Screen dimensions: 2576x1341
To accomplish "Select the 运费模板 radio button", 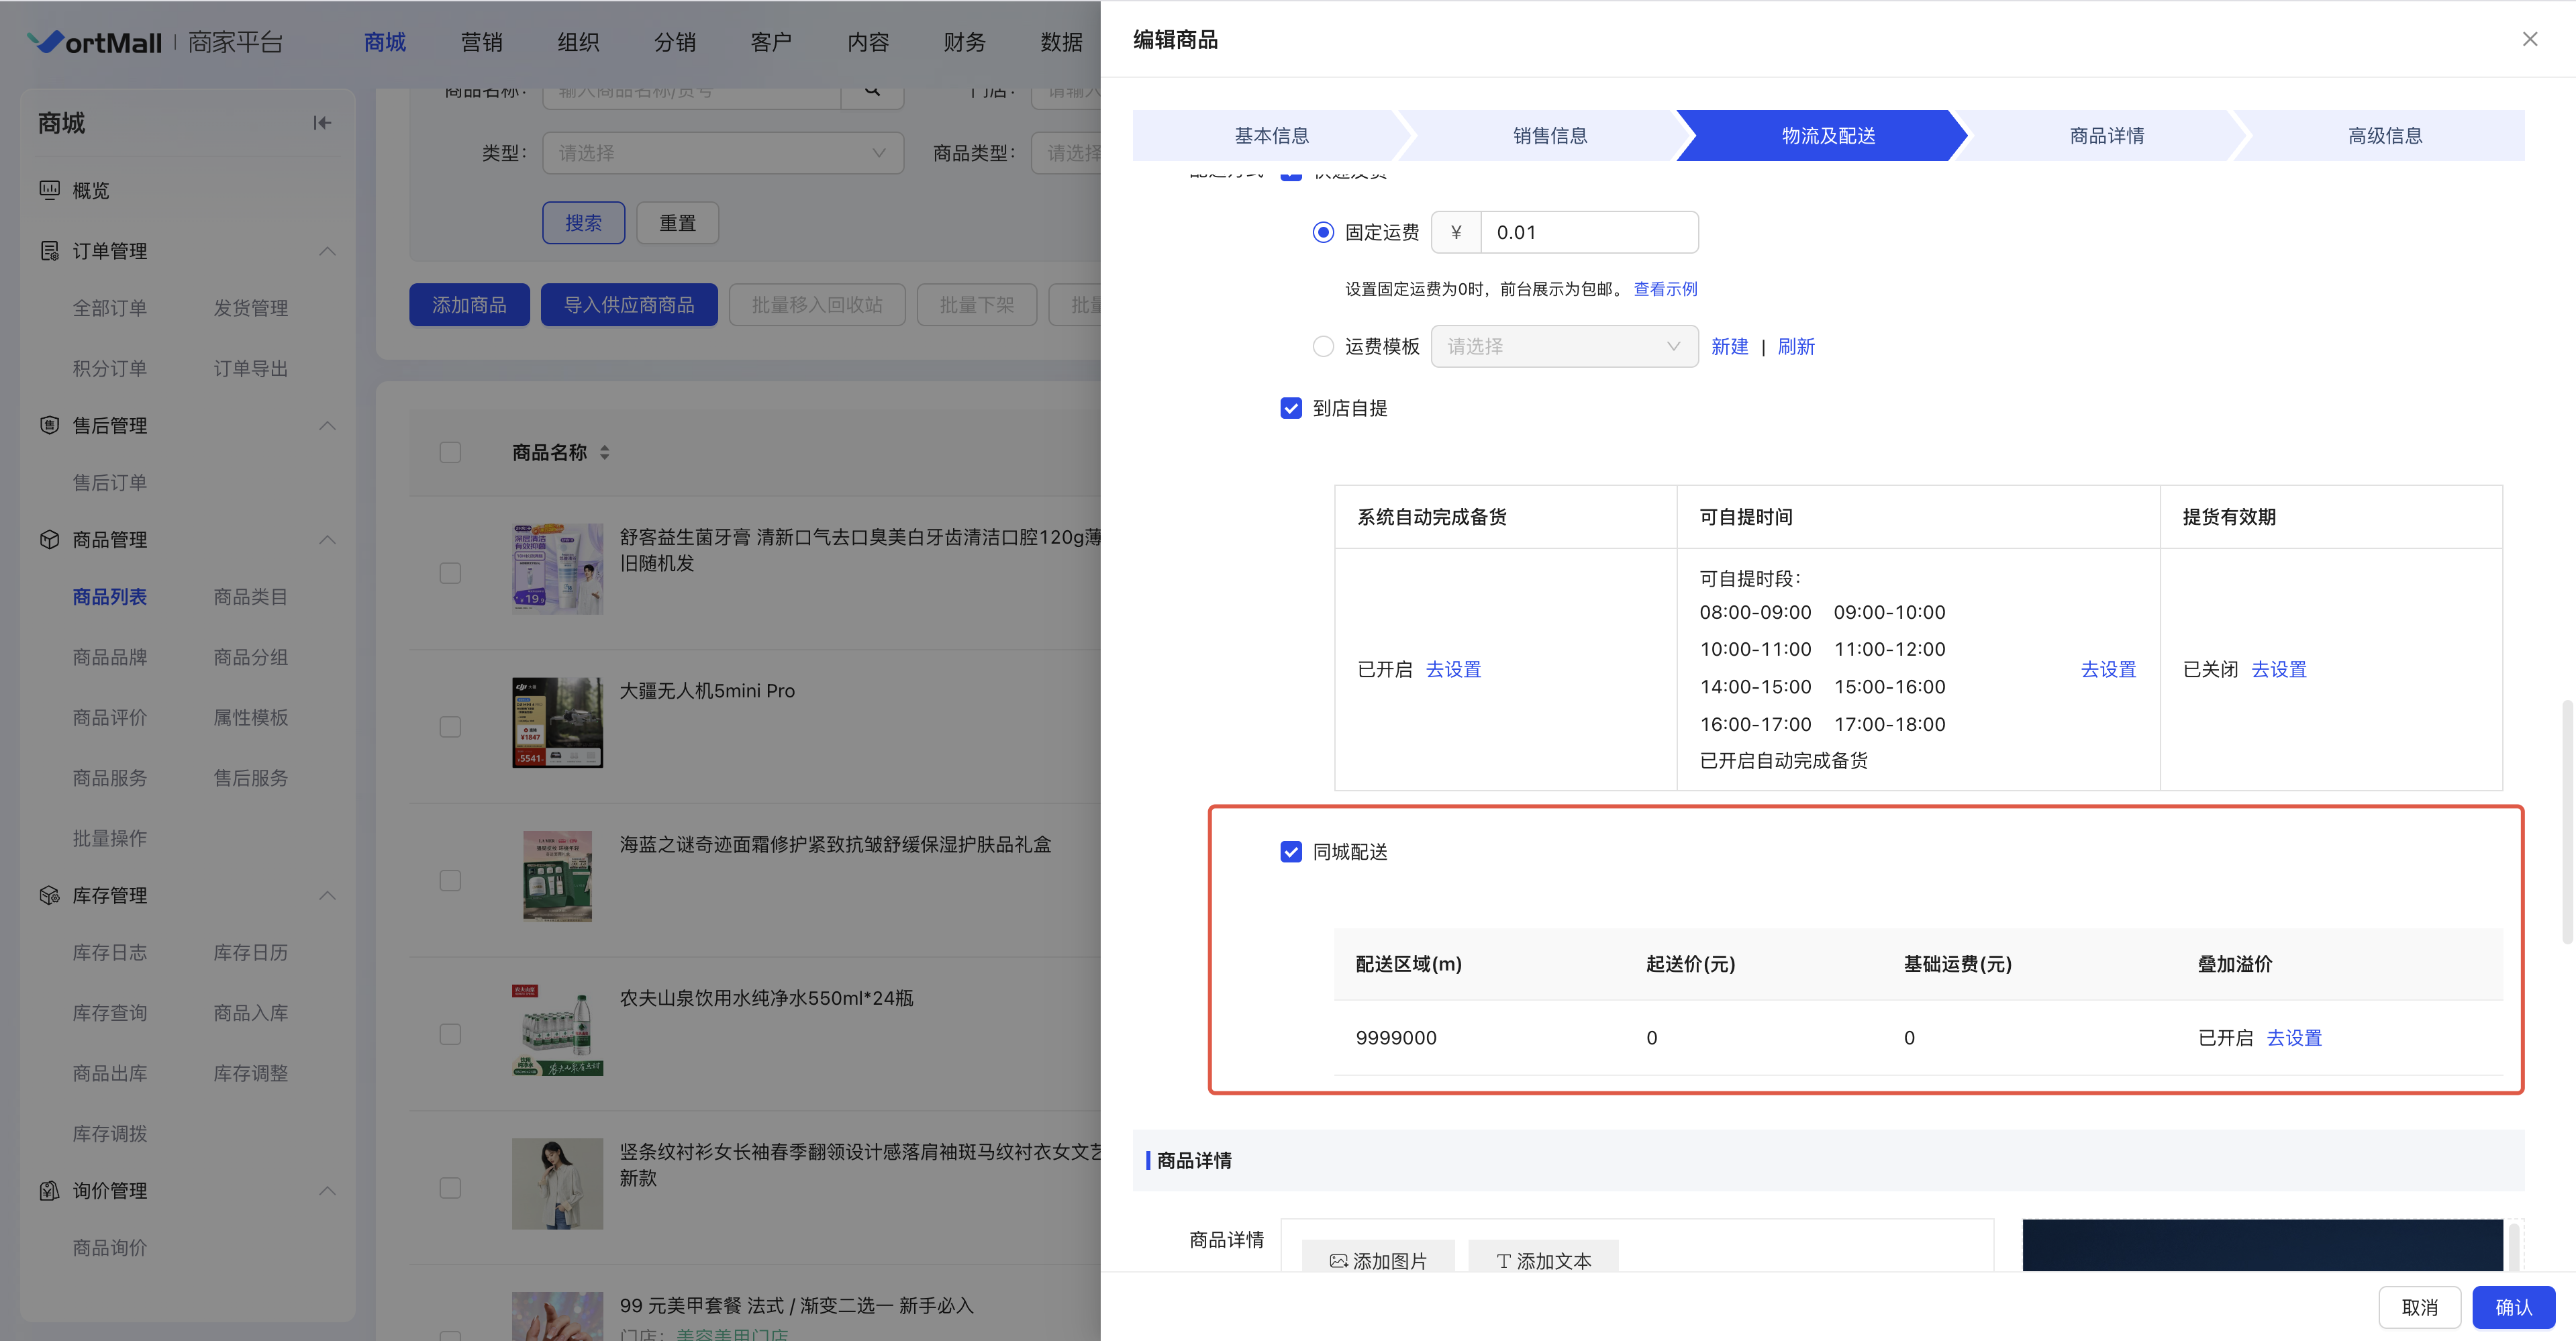I will (x=1323, y=346).
